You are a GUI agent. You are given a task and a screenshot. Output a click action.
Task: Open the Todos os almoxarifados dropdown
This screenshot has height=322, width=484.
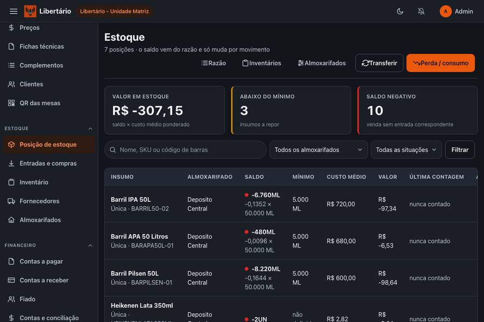tap(318, 150)
